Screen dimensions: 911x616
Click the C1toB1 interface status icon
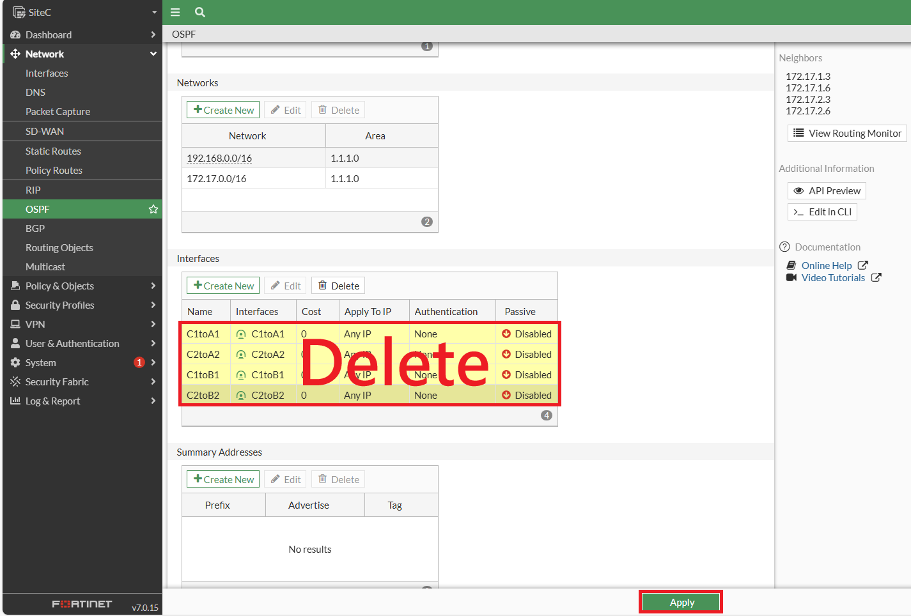[241, 375]
